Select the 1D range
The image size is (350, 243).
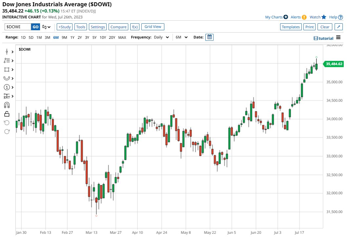23,37
